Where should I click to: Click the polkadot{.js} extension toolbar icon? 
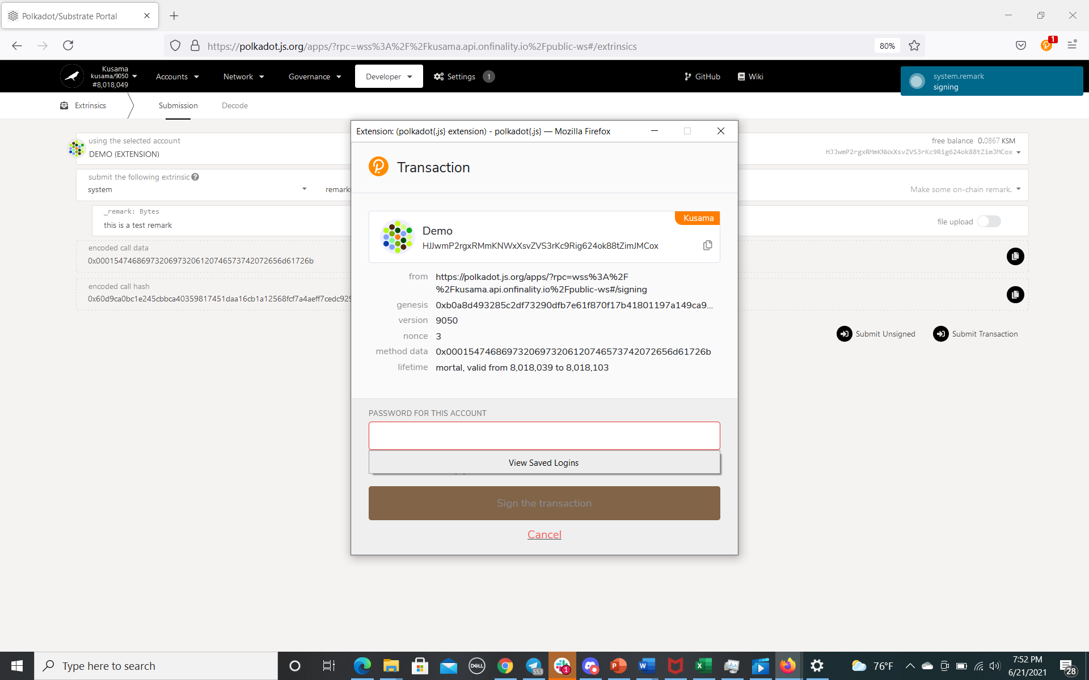click(1046, 45)
